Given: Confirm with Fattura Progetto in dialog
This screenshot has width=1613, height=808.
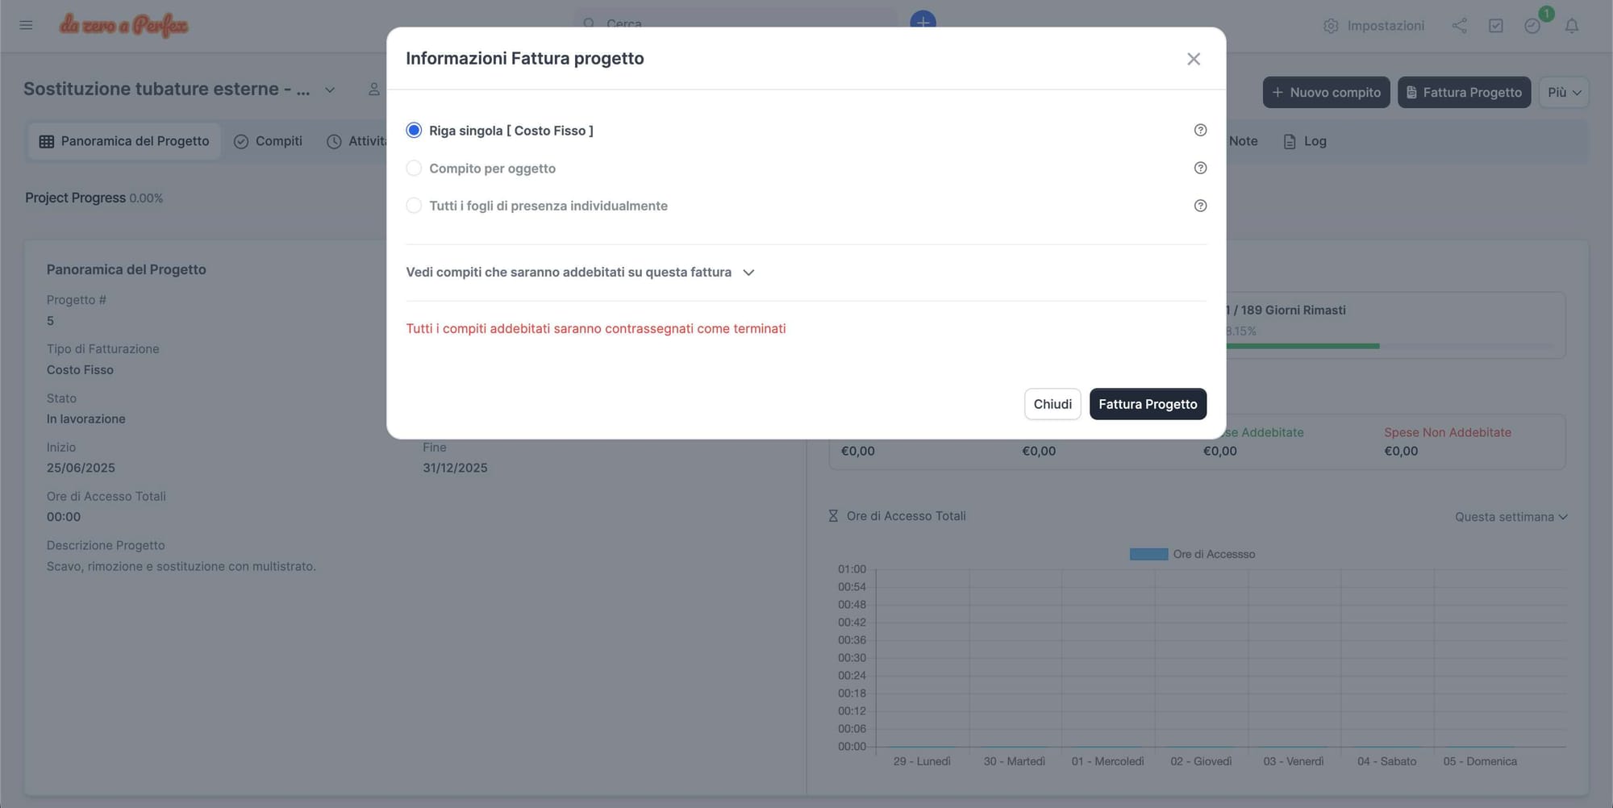Looking at the screenshot, I should [1147, 404].
